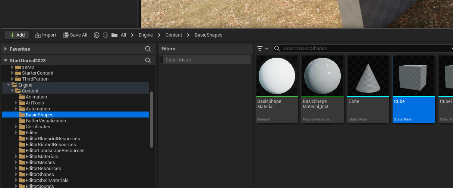453x188 pixels.
Task: Collapse the Content folder under Engine
Action: click(x=12, y=91)
